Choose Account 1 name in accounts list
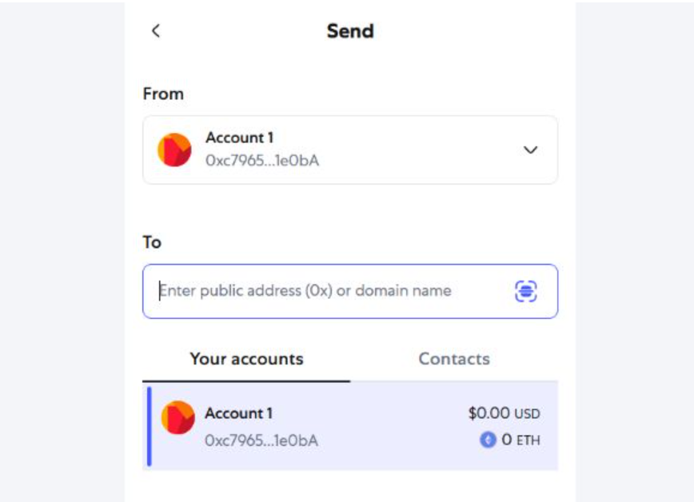The image size is (694, 502). pyautogui.click(x=238, y=413)
